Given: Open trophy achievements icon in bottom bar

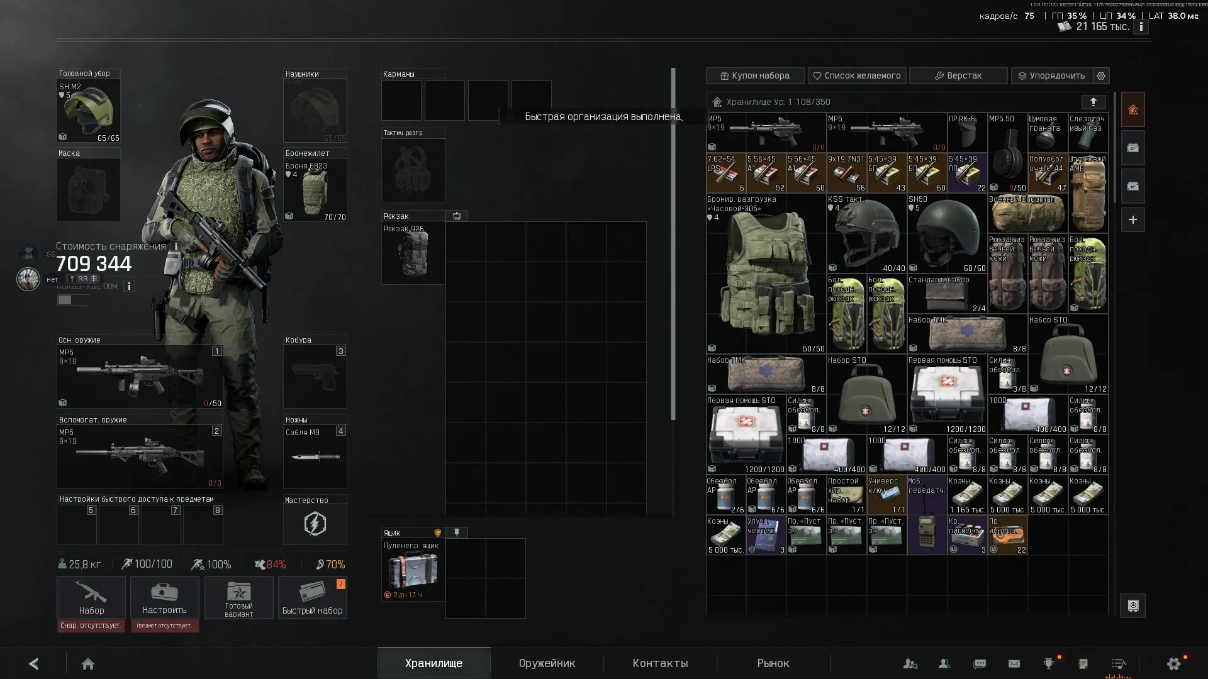Looking at the screenshot, I should click(x=1048, y=663).
